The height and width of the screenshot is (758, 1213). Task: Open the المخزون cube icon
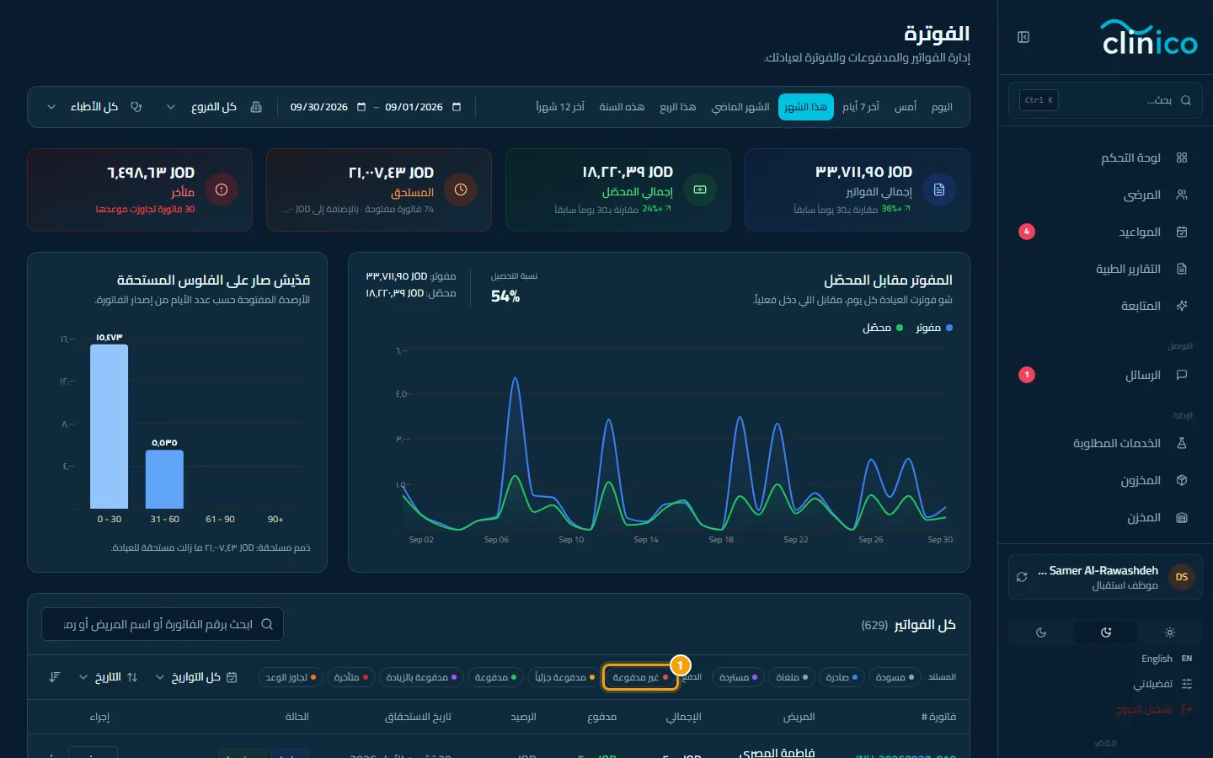pyautogui.click(x=1182, y=480)
